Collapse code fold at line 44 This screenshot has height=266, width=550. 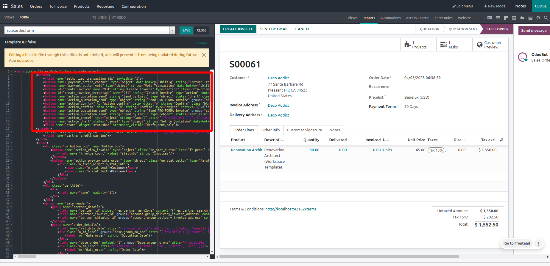pyautogui.click(x=12, y=225)
